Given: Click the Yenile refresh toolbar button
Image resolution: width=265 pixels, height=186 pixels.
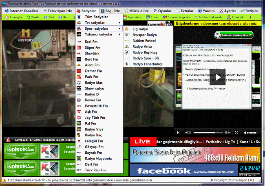Looking at the screenshot, I should (x=33, y=17).
